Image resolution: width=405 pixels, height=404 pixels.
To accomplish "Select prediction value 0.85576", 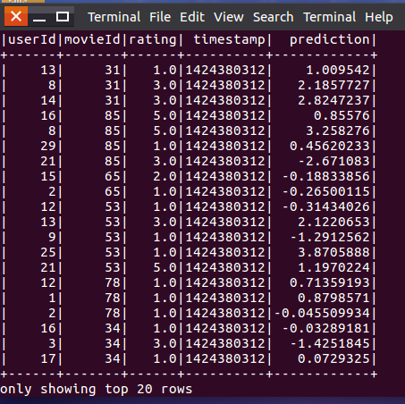I will pyautogui.click(x=342, y=116).
